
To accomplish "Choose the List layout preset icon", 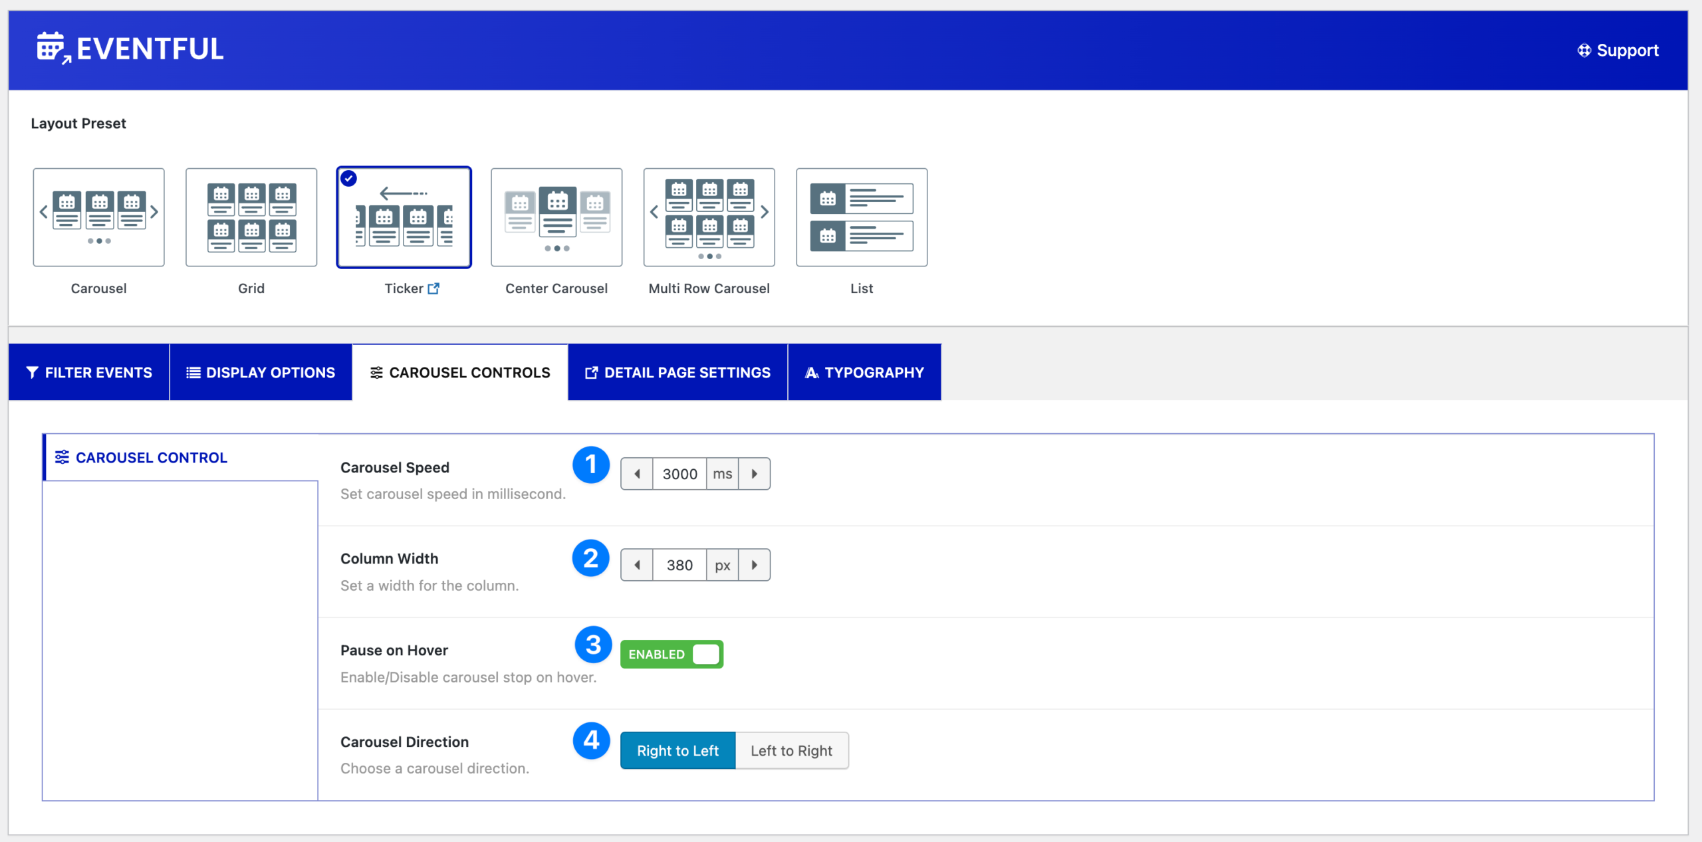I will [x=862, y=217].
